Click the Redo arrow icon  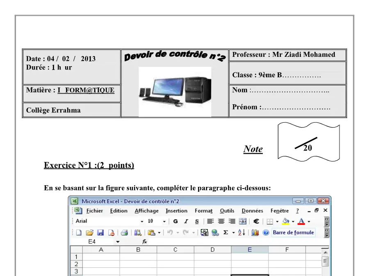click(x=186, y=233)
